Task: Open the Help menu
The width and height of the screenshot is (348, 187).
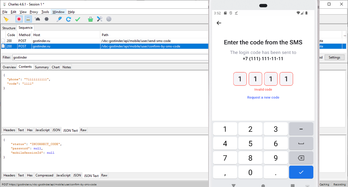Action: click(x=71, y=12)
